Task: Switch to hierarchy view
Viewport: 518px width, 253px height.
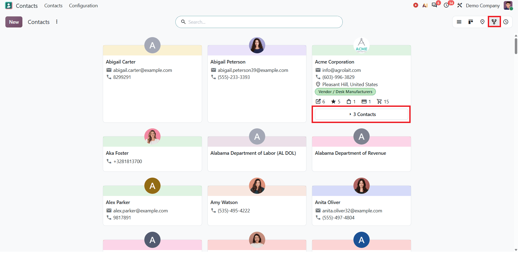Action: (494, 22)
